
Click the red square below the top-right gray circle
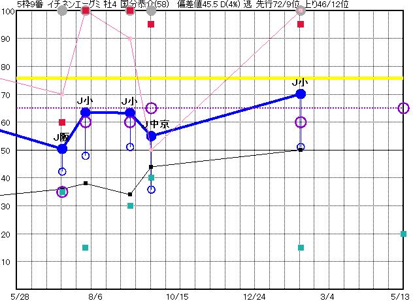pos(301,24)
